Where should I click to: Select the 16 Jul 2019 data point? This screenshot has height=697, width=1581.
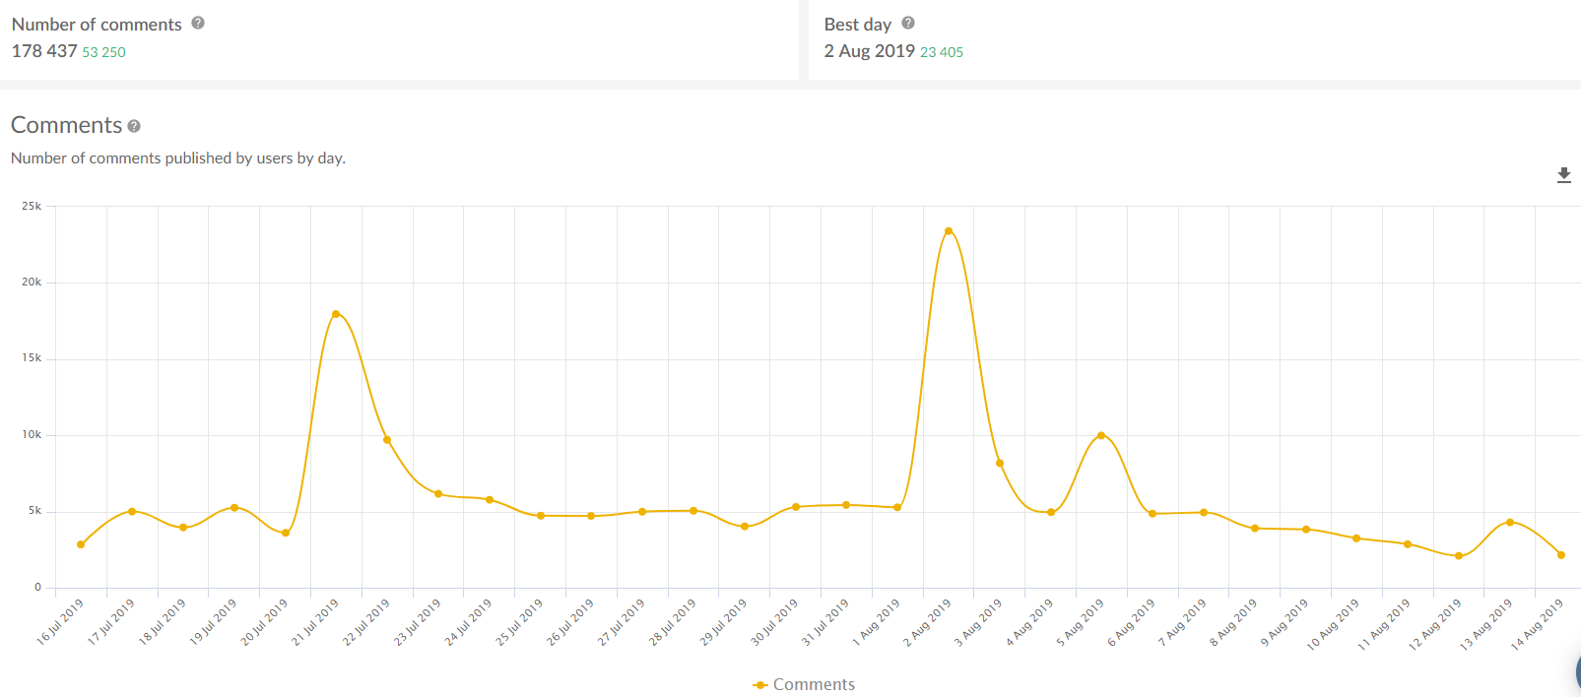click(81, 544)
